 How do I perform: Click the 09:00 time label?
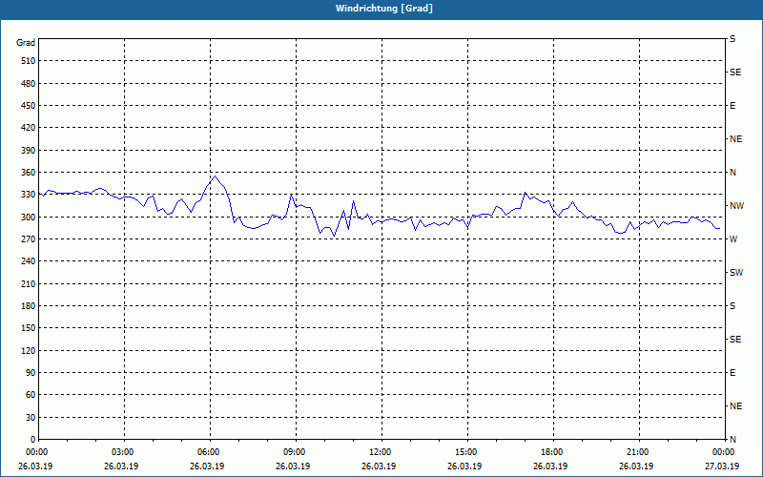tap(295, 452)
